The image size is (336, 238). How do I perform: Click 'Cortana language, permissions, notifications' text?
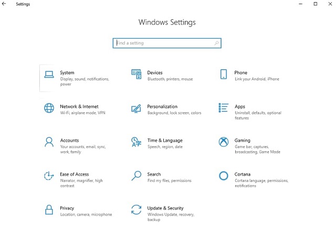[261, 183]
